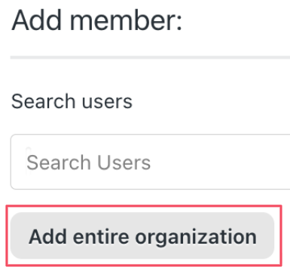The image size is (290, 276).
Task: Click the Add entire organization button
Action: [142, 235]
